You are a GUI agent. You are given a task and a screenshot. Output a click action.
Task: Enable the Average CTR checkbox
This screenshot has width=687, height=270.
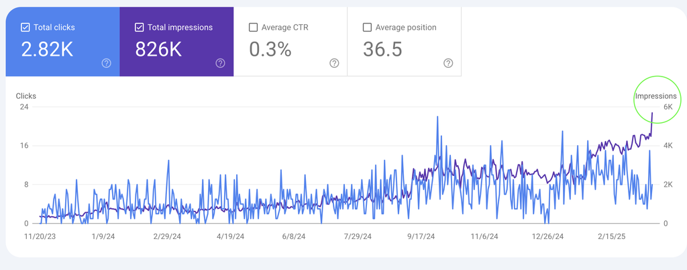click(x=253, y=27)
